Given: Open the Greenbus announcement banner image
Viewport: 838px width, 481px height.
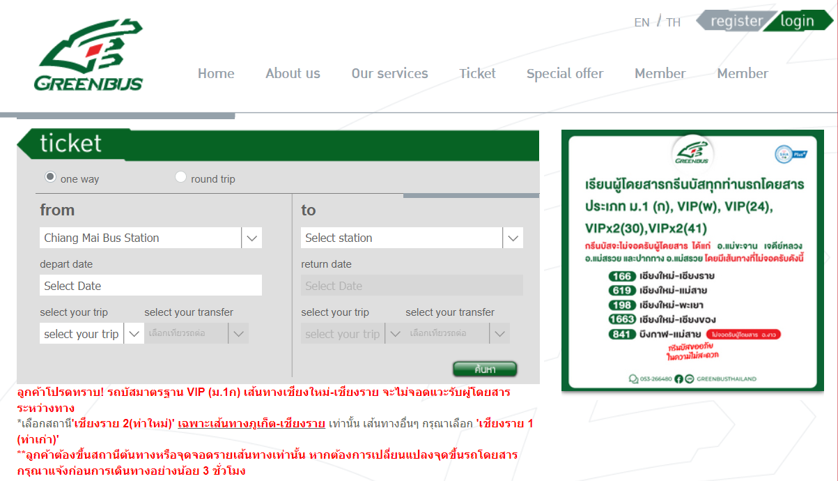Looking at the screenshot, I should coord(692,261).
